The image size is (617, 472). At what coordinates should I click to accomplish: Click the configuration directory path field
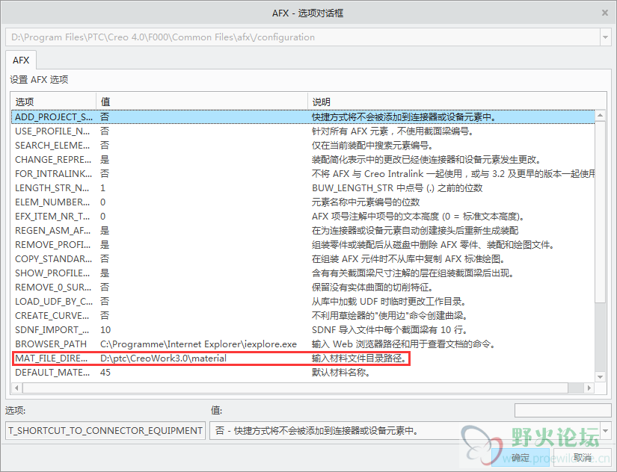point(303,37)
